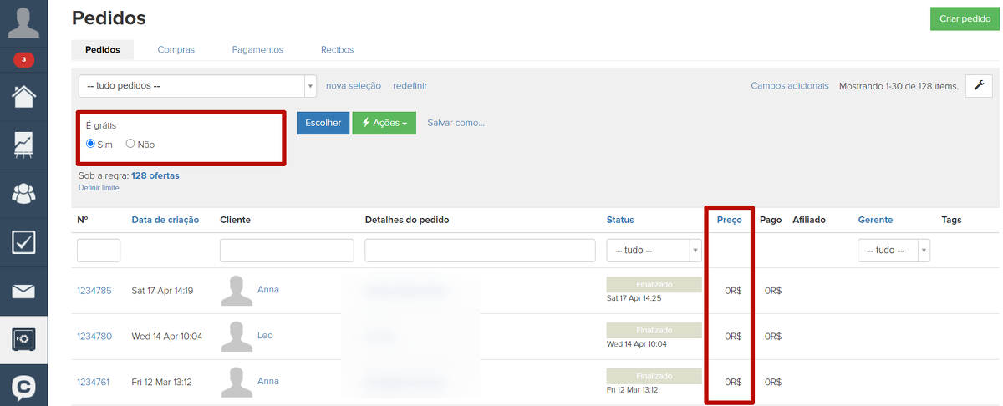This screenshot has width=1003, height=406.
Task: Open messages envelope icon
Action: click(23, 291)
